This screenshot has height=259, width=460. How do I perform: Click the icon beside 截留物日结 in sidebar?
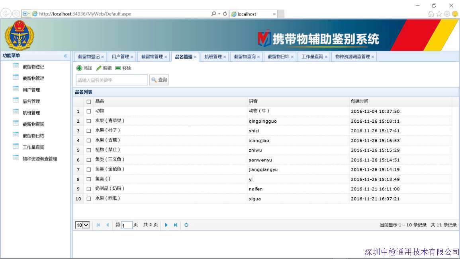pyautogui.click(x=16, y=135)
